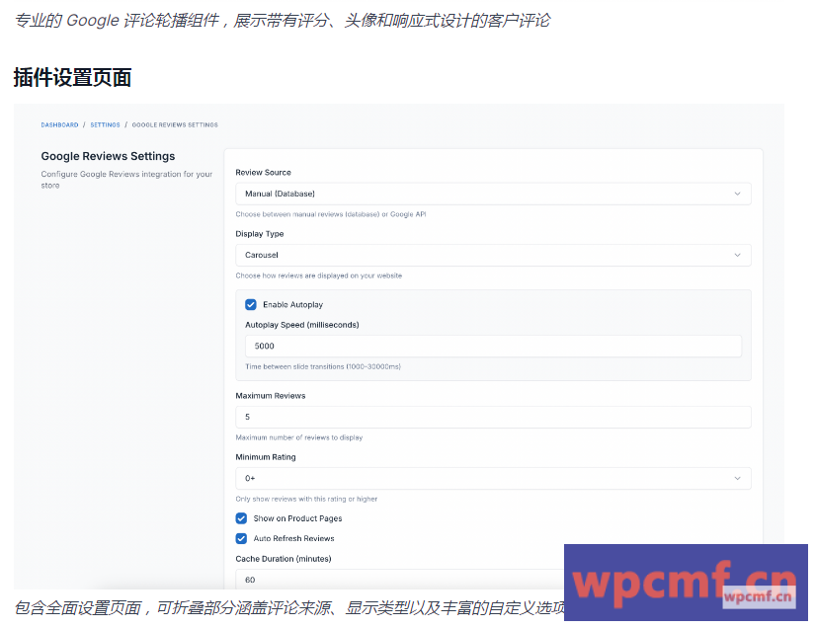815x628 pixels.
Task: Go to SETTINGS in the breadcrumb
Action: tap(105, 125)
